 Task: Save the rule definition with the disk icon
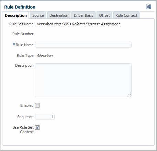click(x=148, y=7)
